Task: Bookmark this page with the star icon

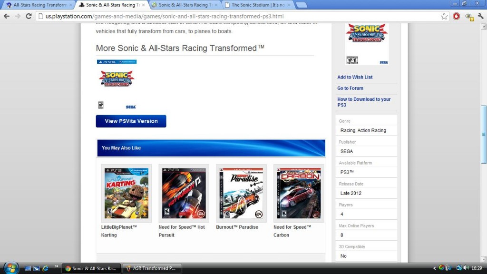Action: pos(444,16)
